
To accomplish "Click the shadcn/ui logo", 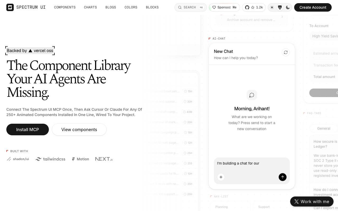I will (x=18, y=159).
